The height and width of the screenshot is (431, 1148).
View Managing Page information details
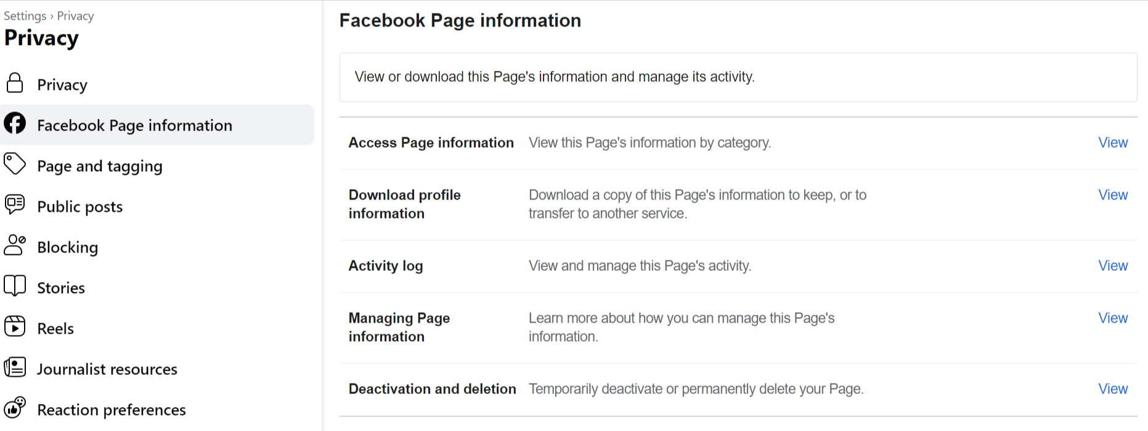[x=1113, y=318]
